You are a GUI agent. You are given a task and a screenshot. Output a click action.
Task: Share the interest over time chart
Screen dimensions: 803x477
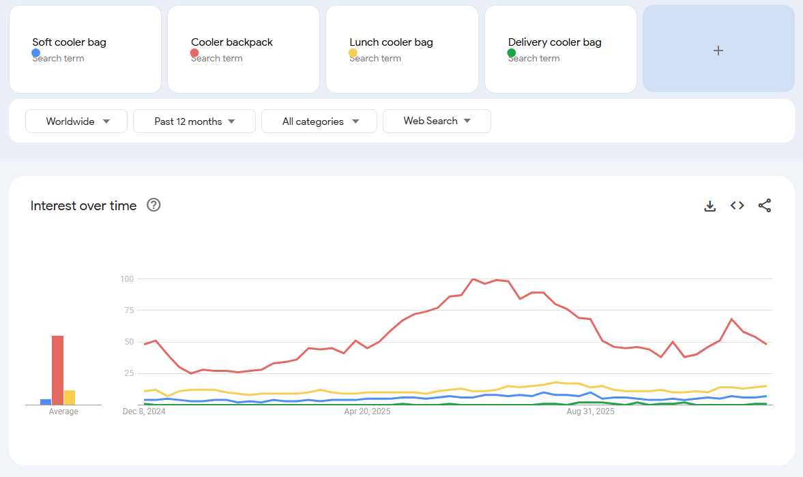765,205
